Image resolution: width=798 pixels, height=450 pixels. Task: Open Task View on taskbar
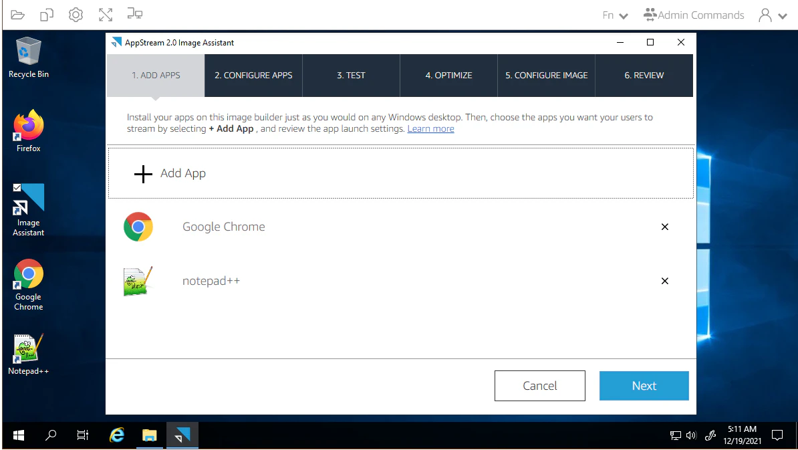click(82, 435)
